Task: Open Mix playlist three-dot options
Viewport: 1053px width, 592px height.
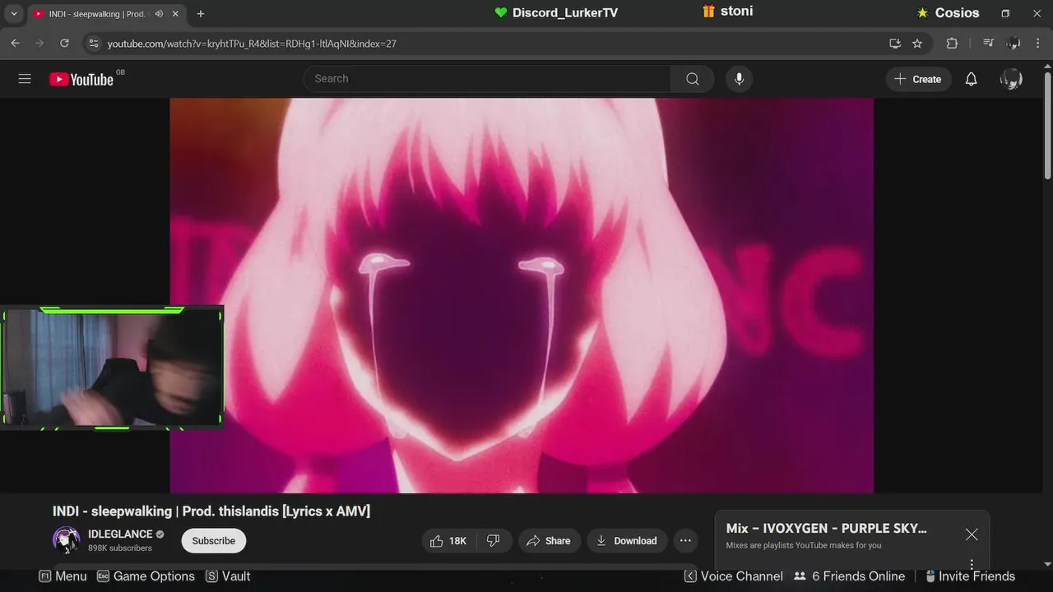Action: coord(972,564)
